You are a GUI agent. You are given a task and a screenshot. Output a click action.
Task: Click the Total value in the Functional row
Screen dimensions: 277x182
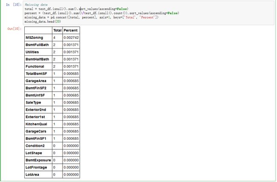pyautogui.click(x=54, y=66)
